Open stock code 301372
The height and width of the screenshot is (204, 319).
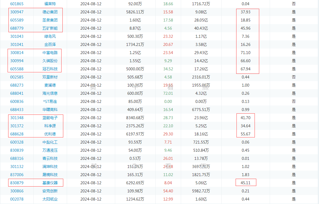coord(17,126)
